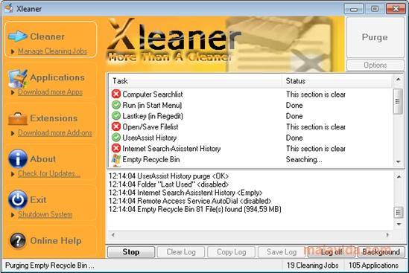Click red X icon beside Internet Search-Assistent History
This screenshot has height=273, width=409.
click(116, 148)
